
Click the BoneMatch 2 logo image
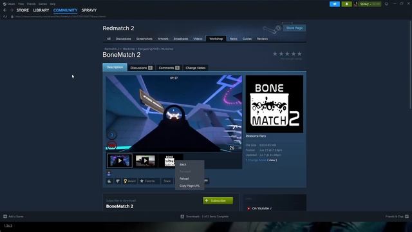[x=274, y=104]
